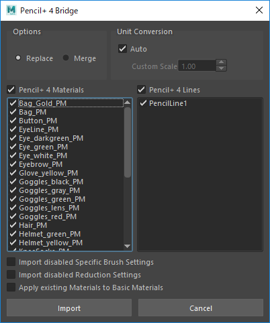
Task: Select the Goggles_green_PM material row
Action: click(x=66, y=199)
